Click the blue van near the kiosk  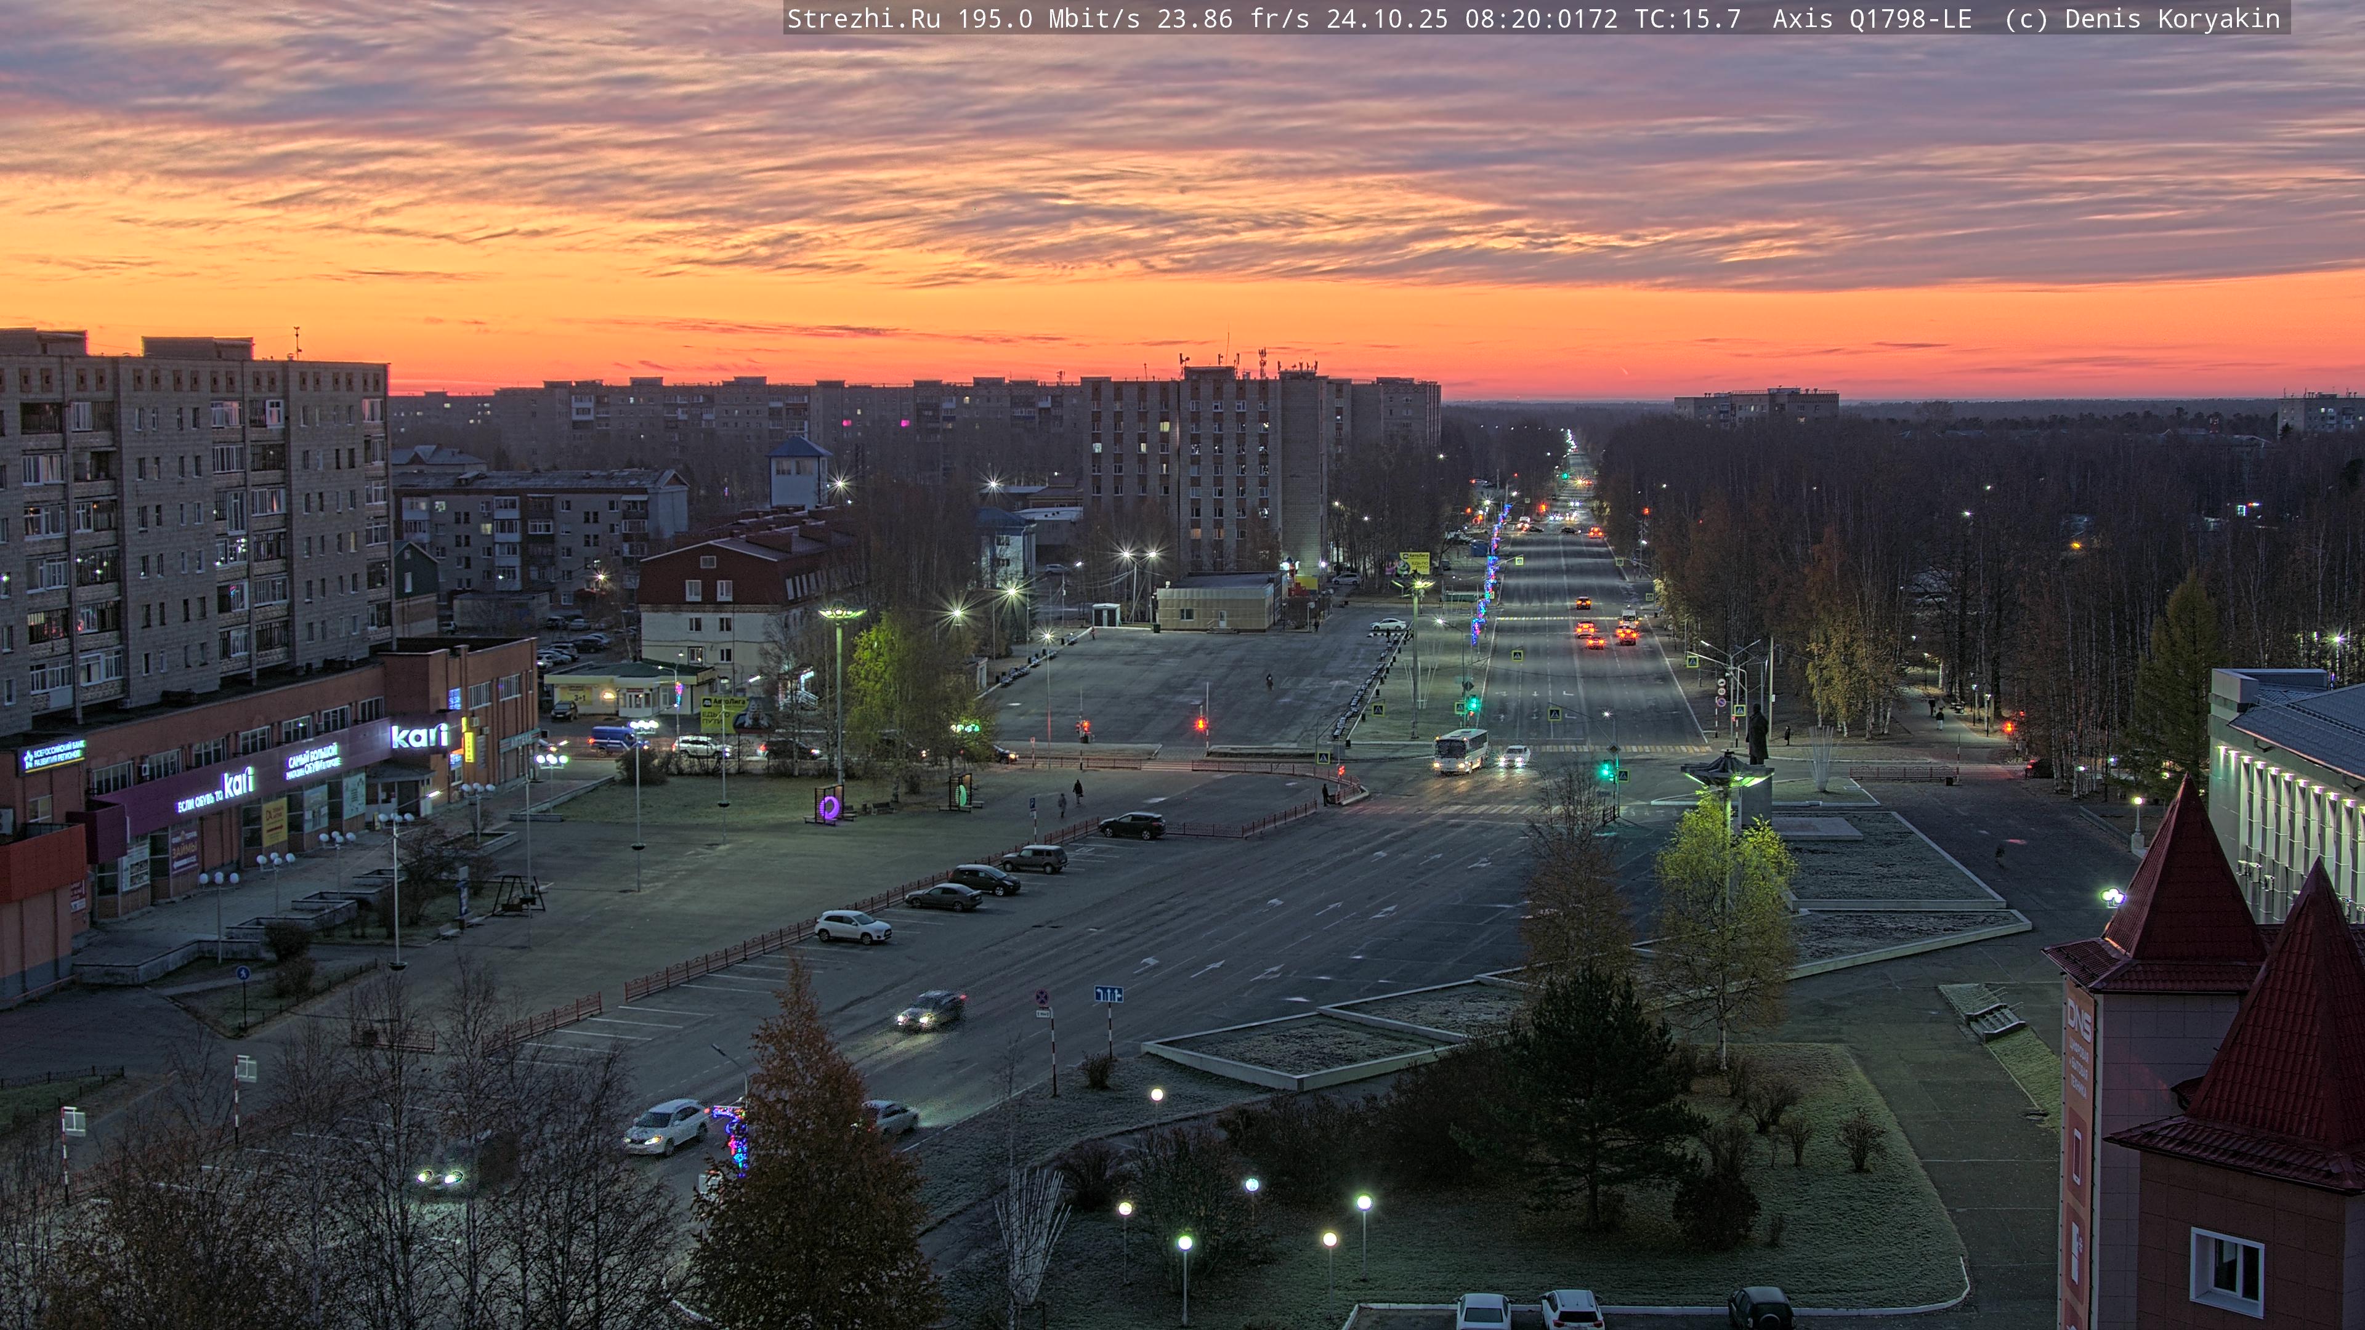pyautogui.click(x=612, y=738)
